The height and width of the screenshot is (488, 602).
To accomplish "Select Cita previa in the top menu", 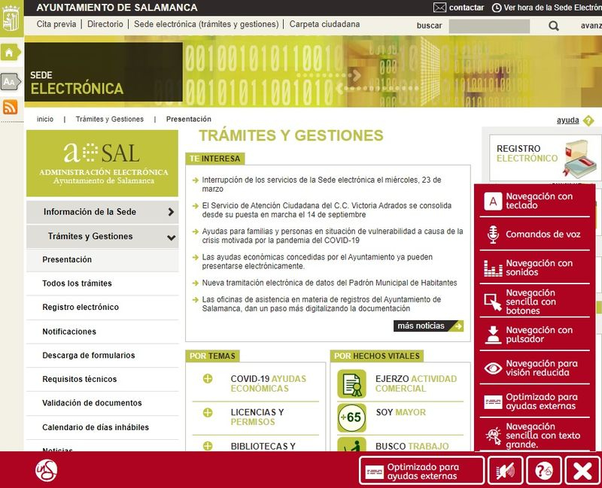I will click(x=56, y=23).
